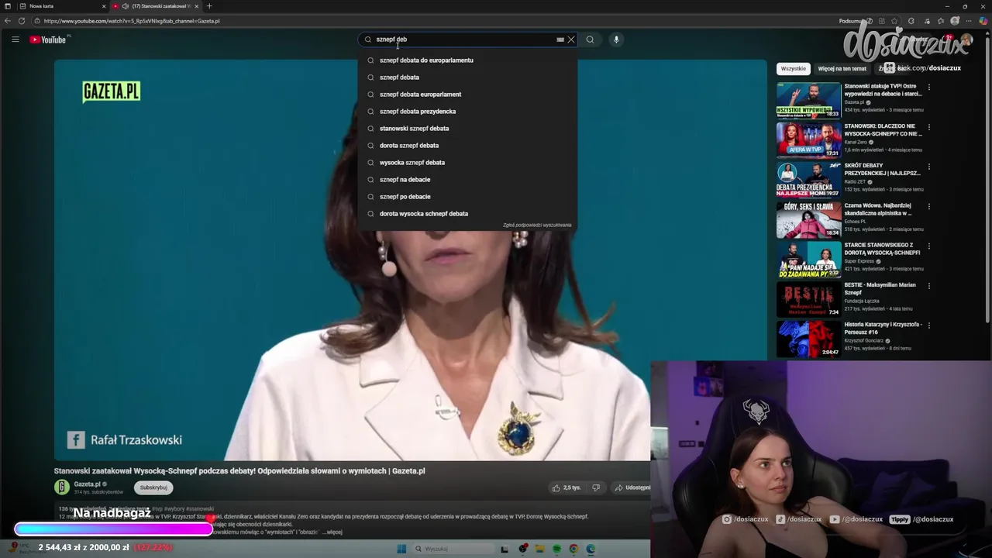Open the Windows Start button

(401, 549)
